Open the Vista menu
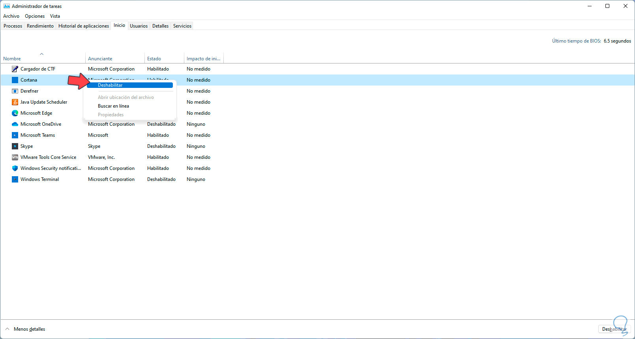 (55, 16)
